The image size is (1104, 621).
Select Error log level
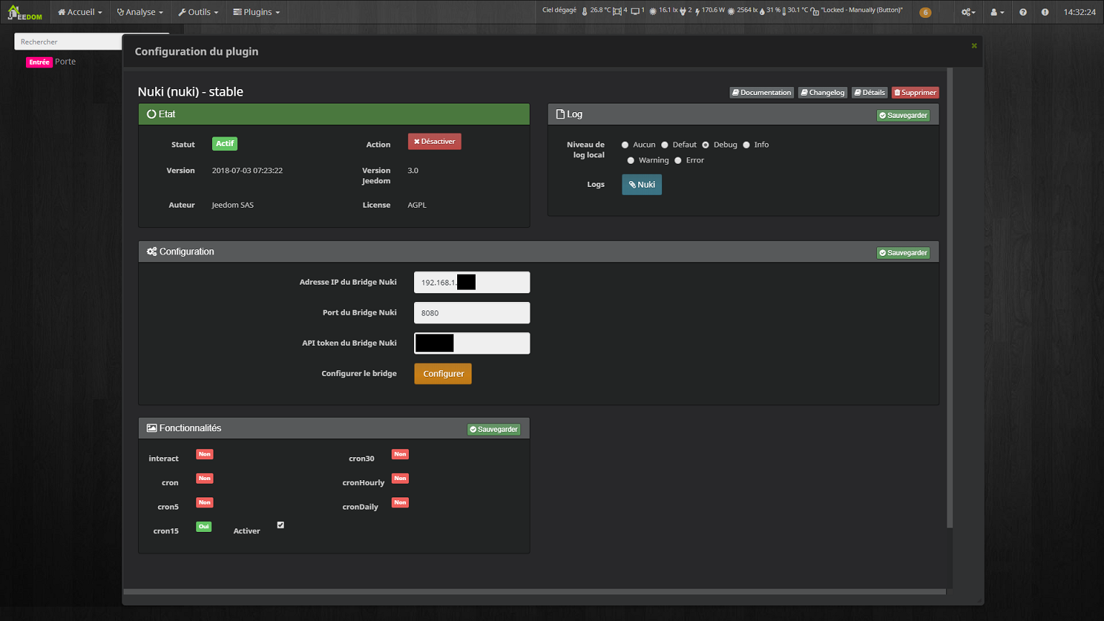[678, 161]
